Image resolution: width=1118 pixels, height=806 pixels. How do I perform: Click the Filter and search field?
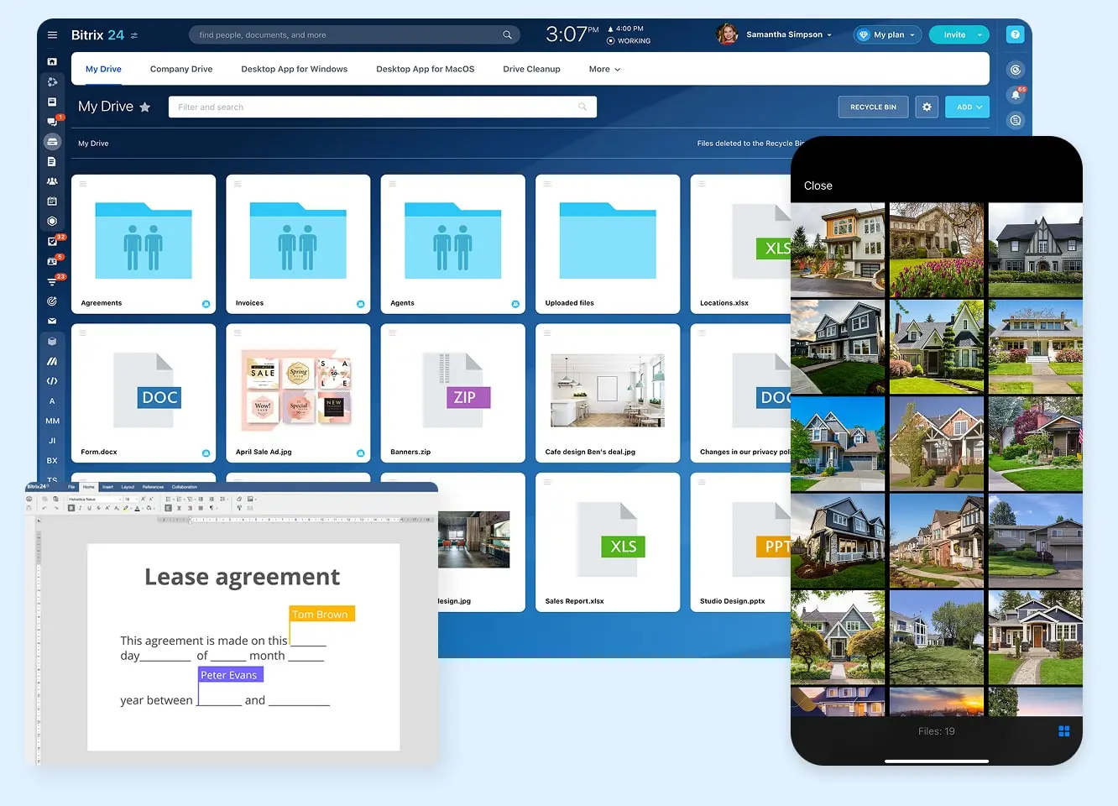coord(378,107)
